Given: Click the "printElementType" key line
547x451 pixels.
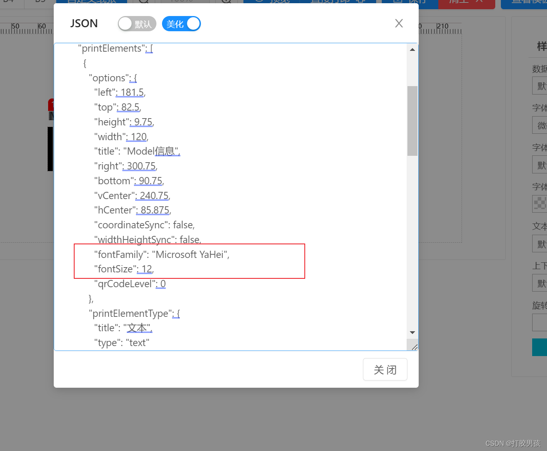Looking at the screenshot, I should [134, 314].
